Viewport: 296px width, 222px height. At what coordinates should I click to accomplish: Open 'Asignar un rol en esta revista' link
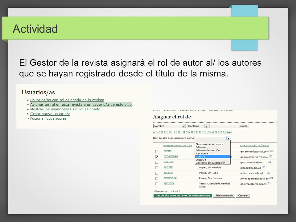pyautogui.click(x=81, y=105)
